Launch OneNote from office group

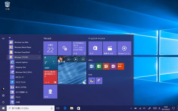[113, 66]
